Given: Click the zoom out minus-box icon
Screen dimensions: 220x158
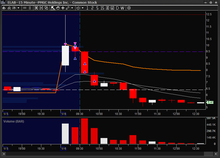Looking at the screenshot, I should click(x=41, y=8).
